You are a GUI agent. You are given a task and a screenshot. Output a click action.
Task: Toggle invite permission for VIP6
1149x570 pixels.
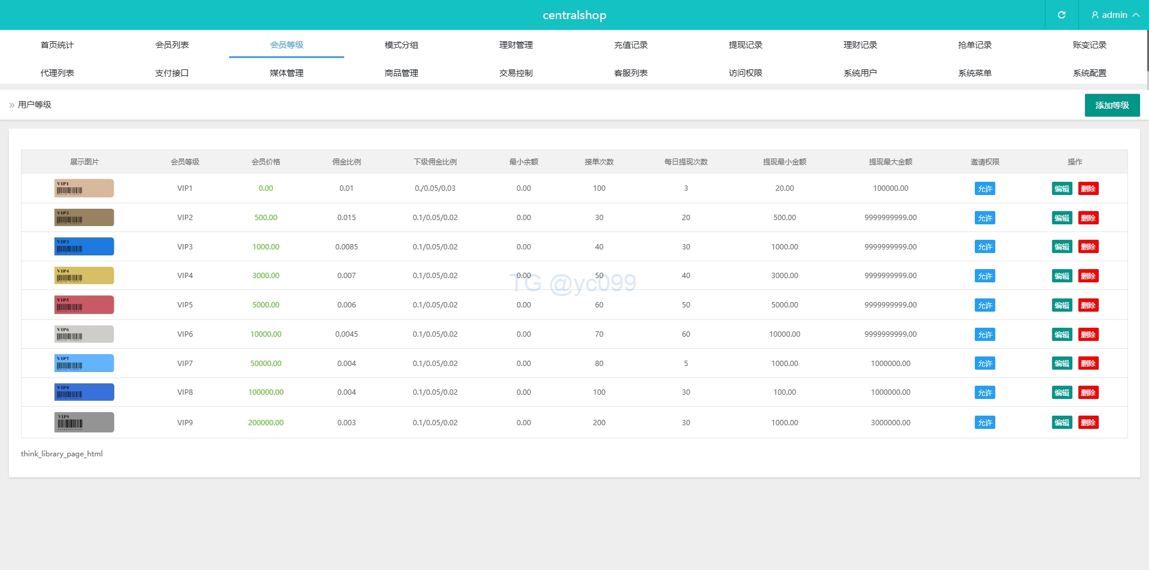[x=984, y=335]
